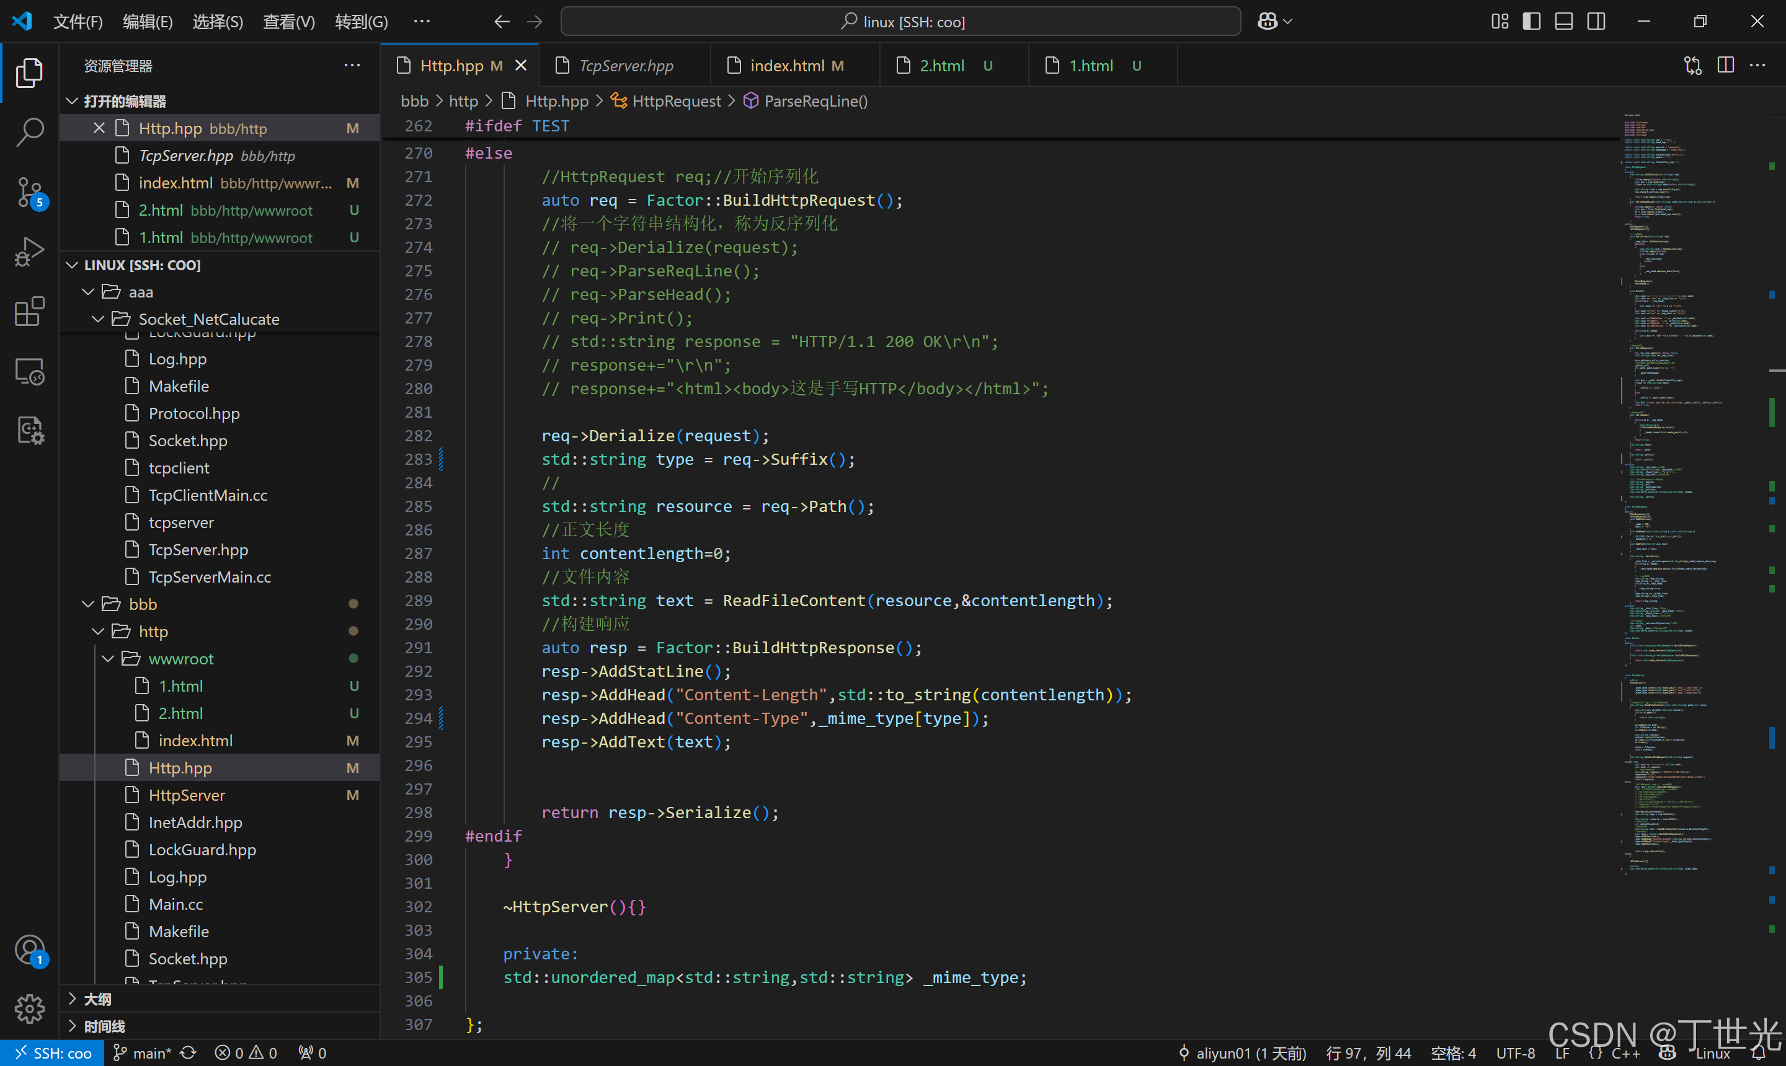
Task: Open Run and Debug view
Action: coord(30,252)
